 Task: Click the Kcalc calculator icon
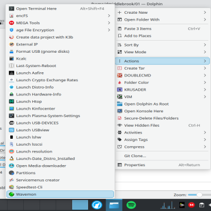pos(12,59)
